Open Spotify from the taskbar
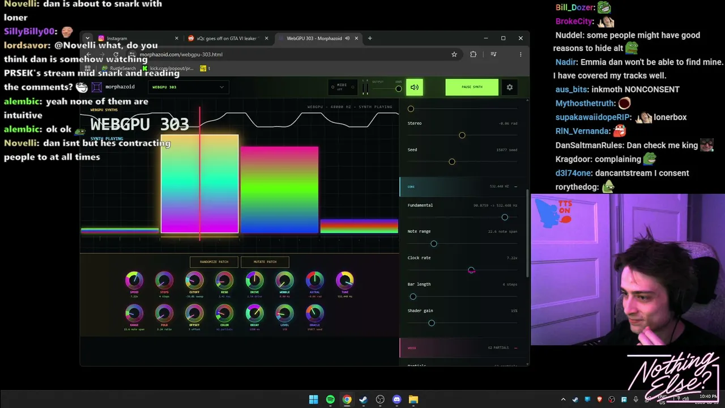The height and width of the screenshot is (408, 725). (x=330, y=399)
